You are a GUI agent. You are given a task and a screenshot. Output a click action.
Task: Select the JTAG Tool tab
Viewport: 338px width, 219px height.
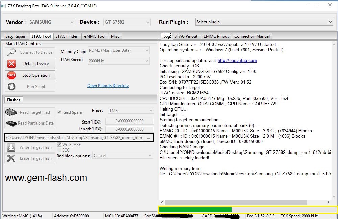(41, 36)
